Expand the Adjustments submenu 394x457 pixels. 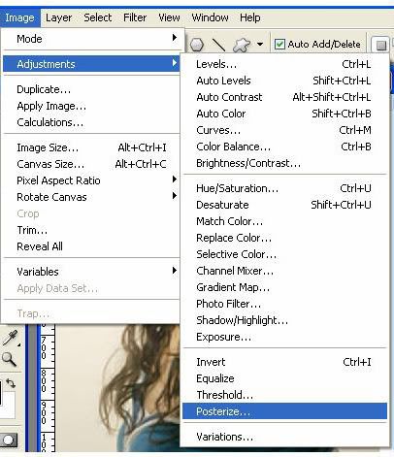coord(91,64)
